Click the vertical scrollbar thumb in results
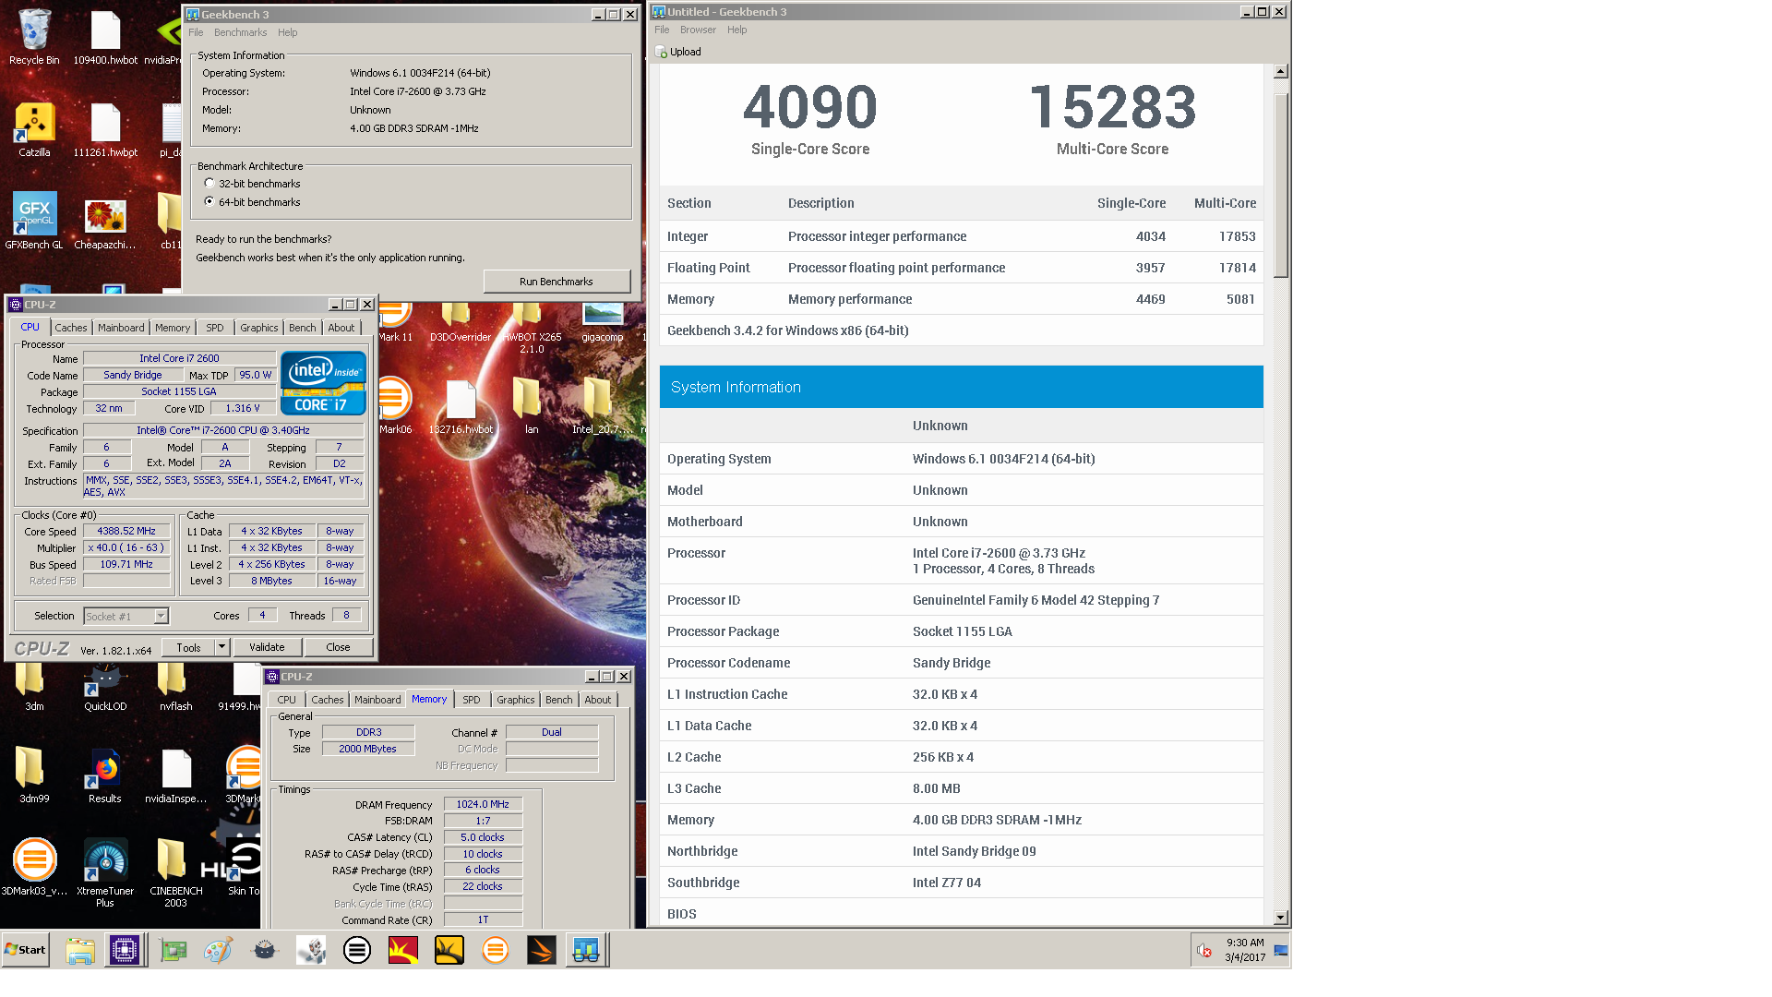Screen dimensions: 1772x997 [x=1280, y=185]
